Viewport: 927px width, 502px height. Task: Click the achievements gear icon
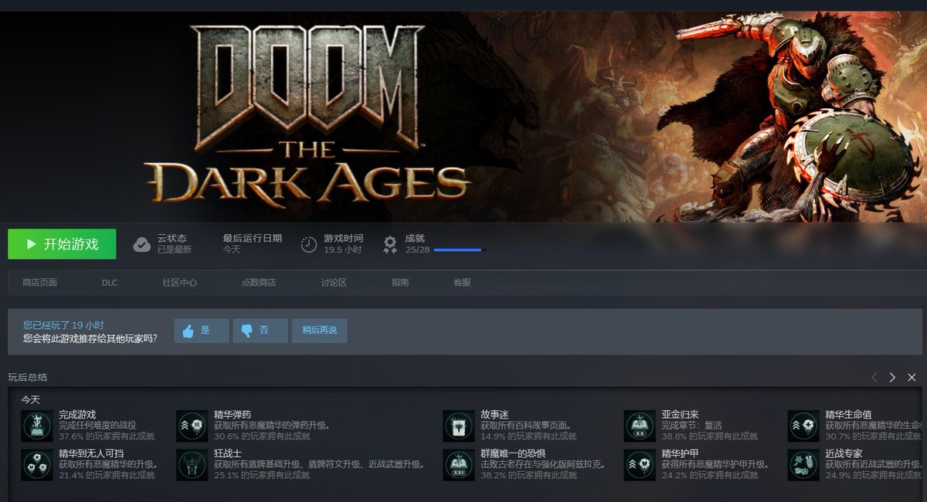(x=390, y=244)
